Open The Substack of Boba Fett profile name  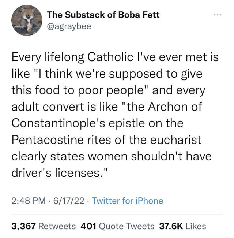click(103, 15)
